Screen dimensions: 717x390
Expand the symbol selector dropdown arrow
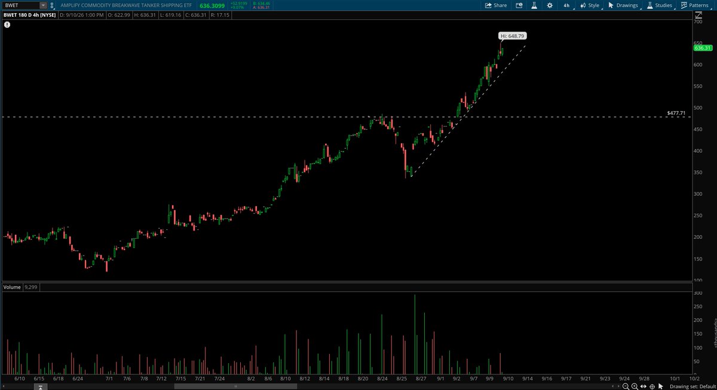(x=43, y=5)
